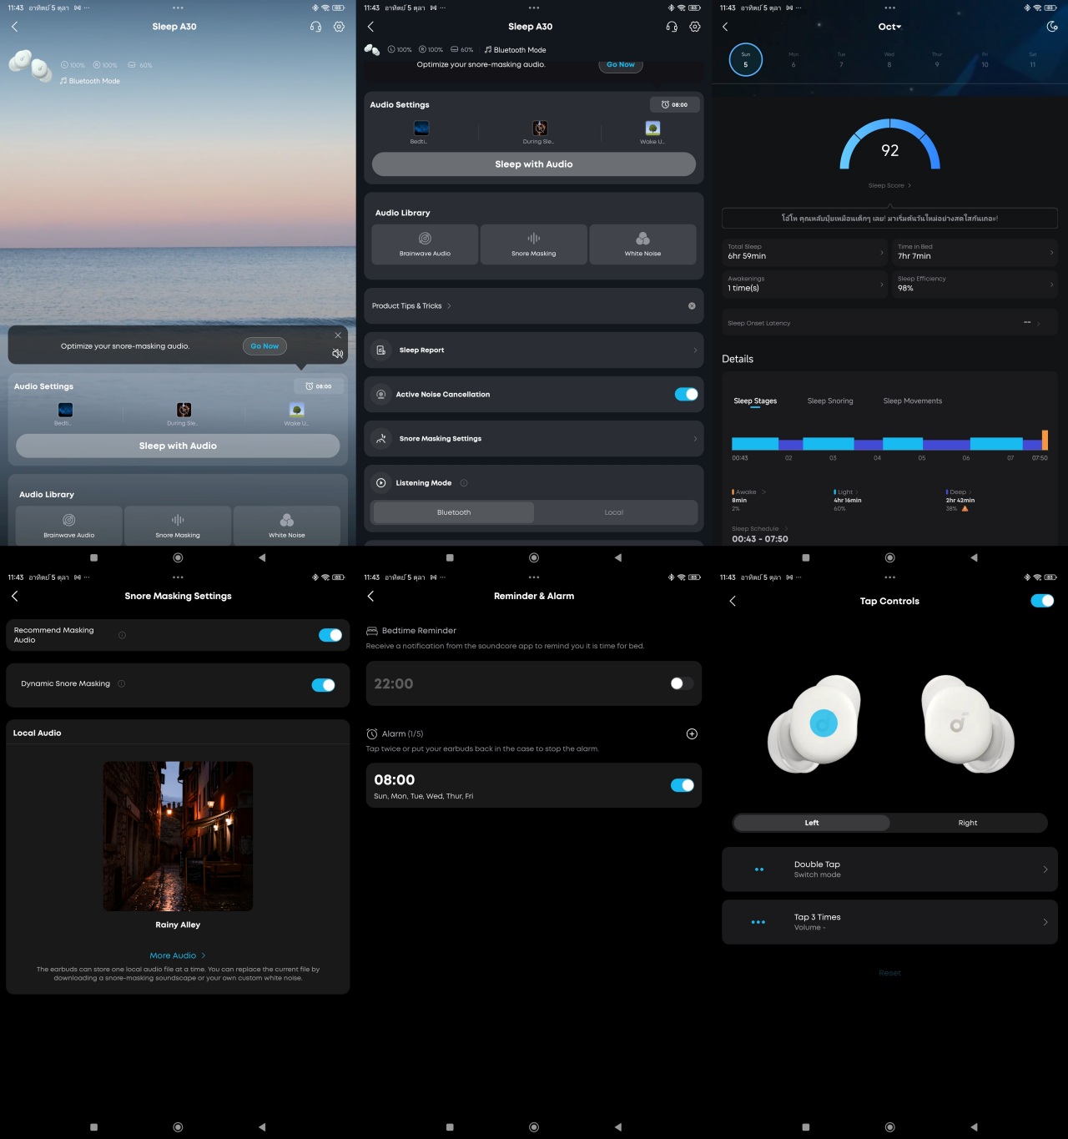This screenshot has width=1068, height=1139.
Task: Open More Audio under Local Audio
Action: (x=178, y=955)
